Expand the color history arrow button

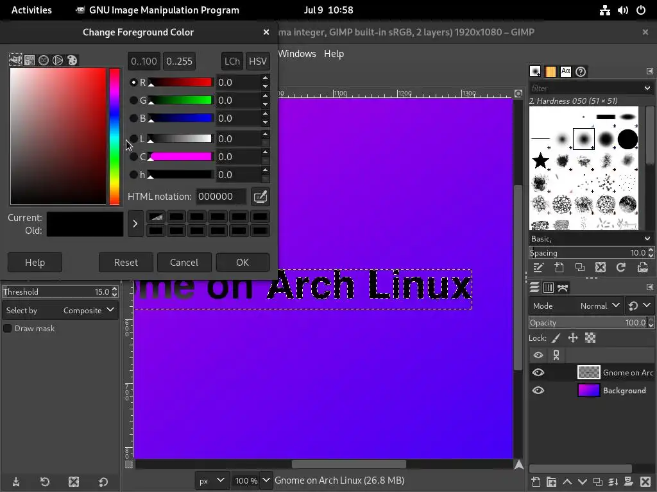135,224
